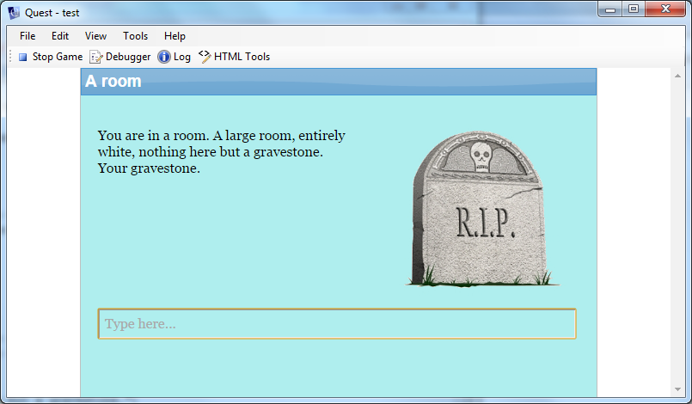Open the Tools menu
Viewport: 692px width, 404px height.
point(135,36)
